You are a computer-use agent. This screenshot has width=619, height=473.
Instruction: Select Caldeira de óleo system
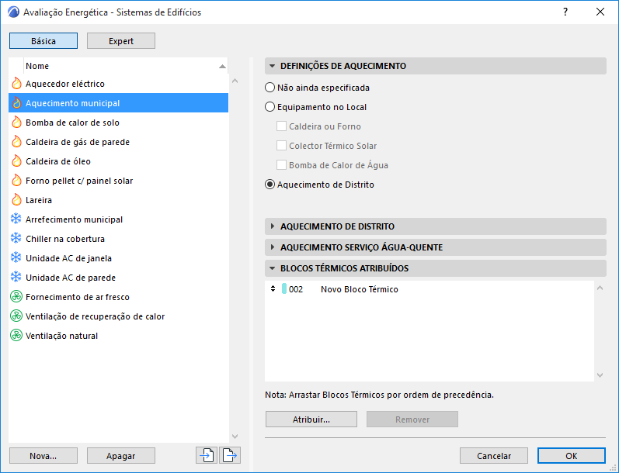click(118, 161)
